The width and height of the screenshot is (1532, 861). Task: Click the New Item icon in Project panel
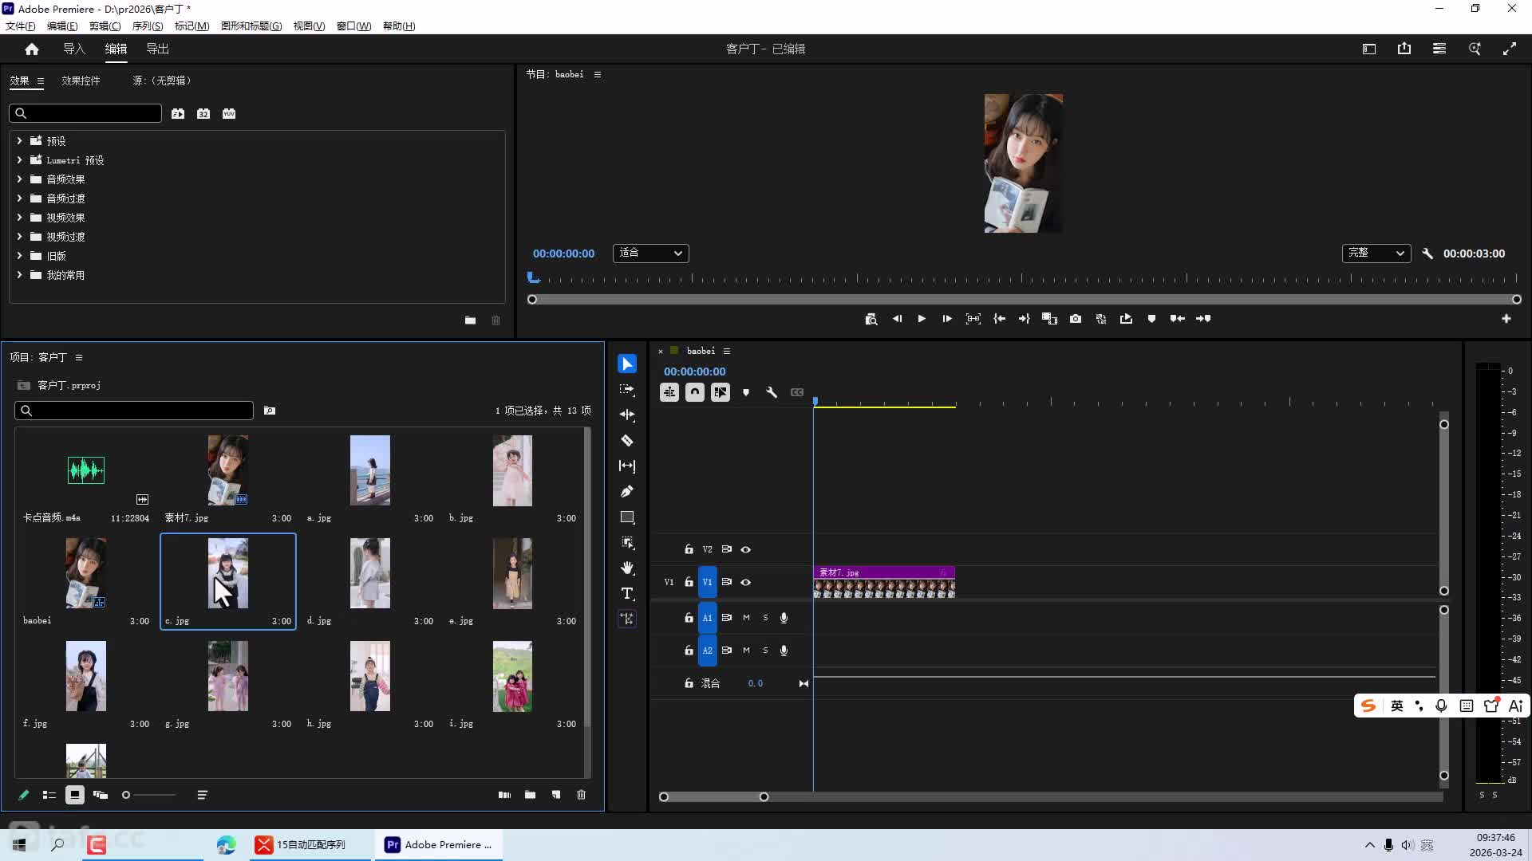[556, 795]
